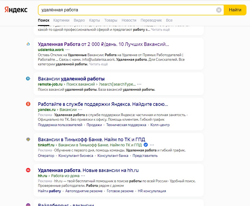Image resolution: width=250 pixels, height=206 pixels.
Task: Open the options menu next to the Tinkoff verified badge
Action: click(x=152, y=145)
